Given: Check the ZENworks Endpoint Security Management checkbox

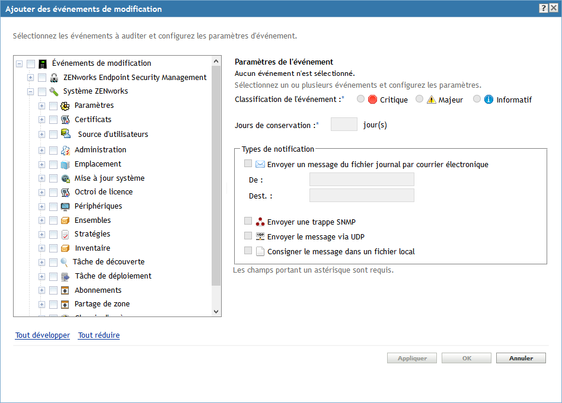Looking at the screenshot, I should click(x=42, y=78).
